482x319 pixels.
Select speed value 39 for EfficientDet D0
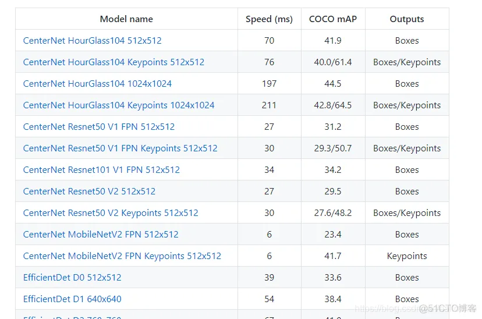click(x=270, y=277)
